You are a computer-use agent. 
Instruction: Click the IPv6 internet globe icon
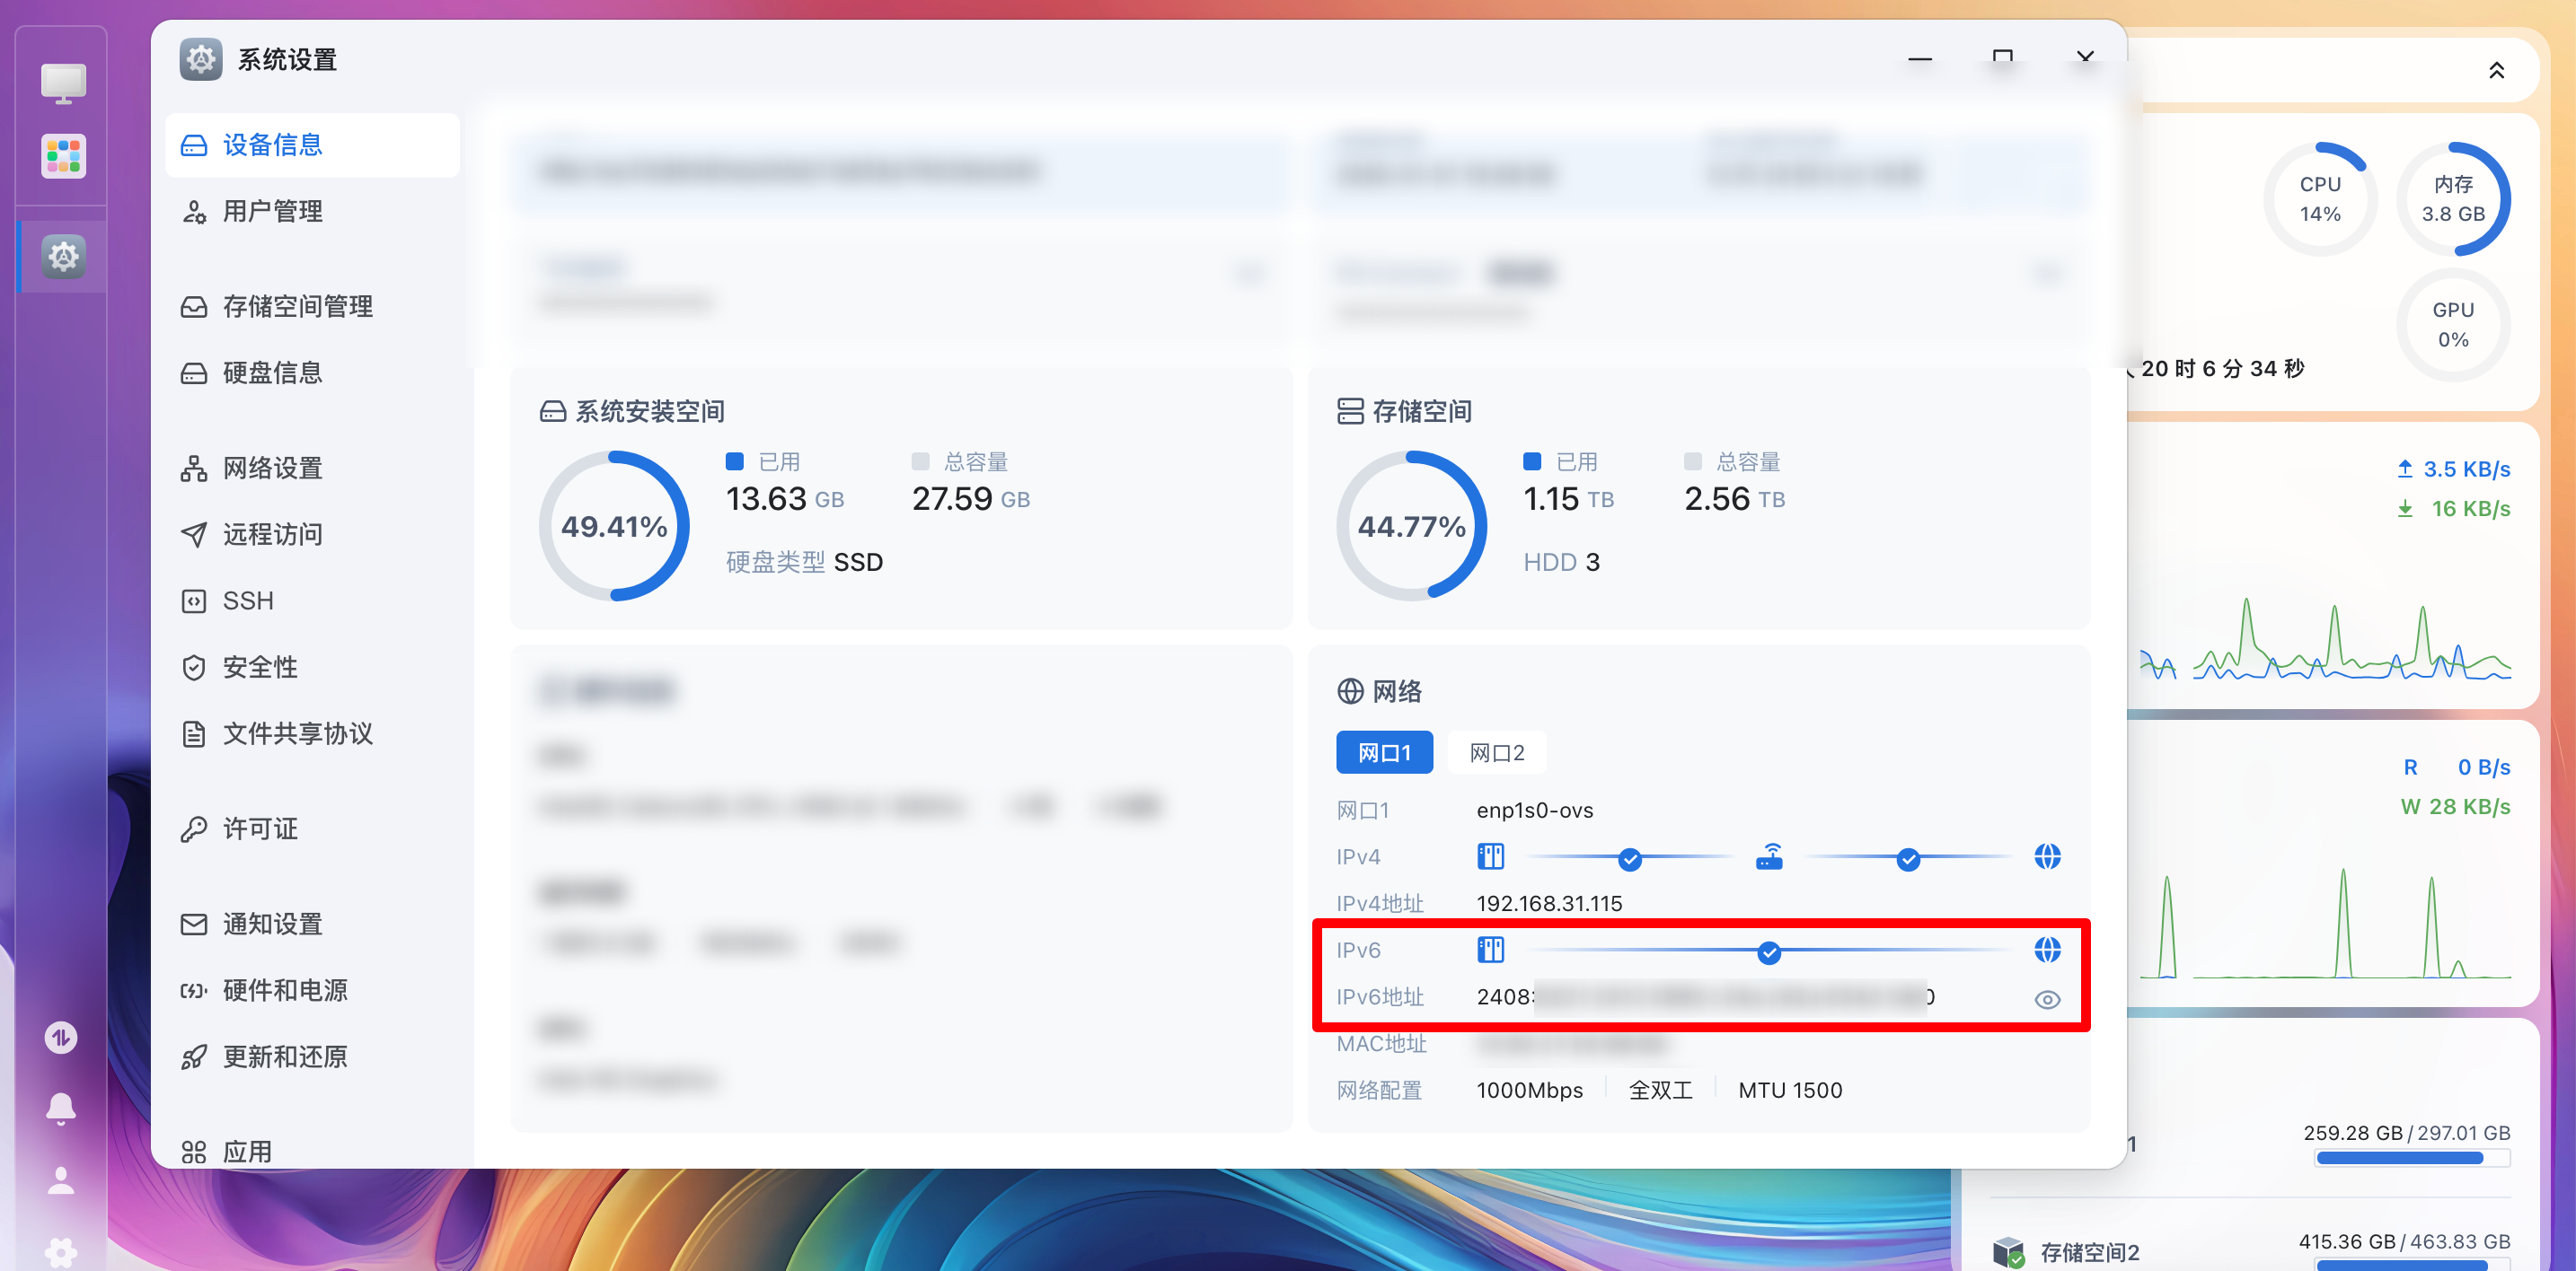pos(2047,950)
